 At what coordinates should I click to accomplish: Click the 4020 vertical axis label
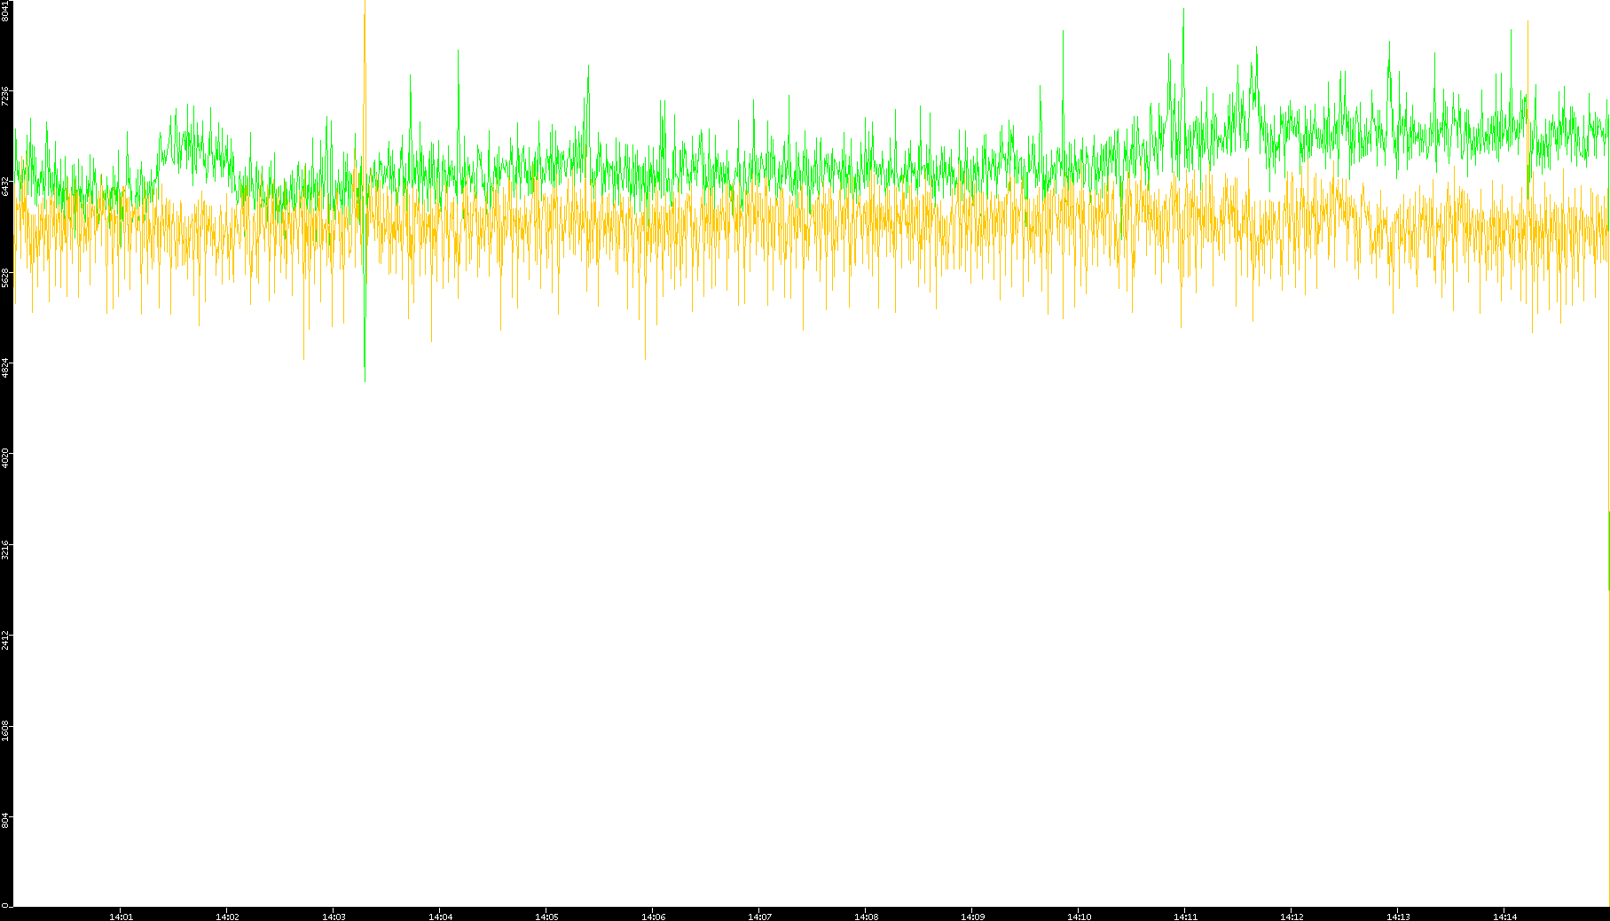tap(5, 458)
